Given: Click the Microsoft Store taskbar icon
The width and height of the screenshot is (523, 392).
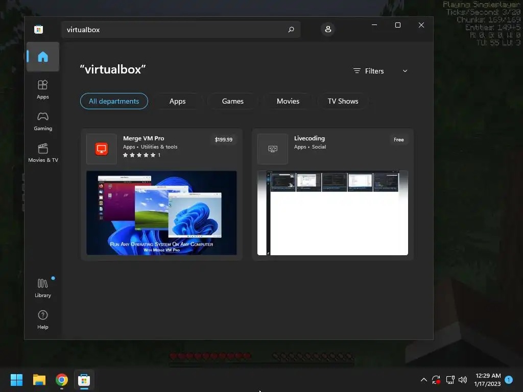Looking at the screenshot, I should (84, 380).
